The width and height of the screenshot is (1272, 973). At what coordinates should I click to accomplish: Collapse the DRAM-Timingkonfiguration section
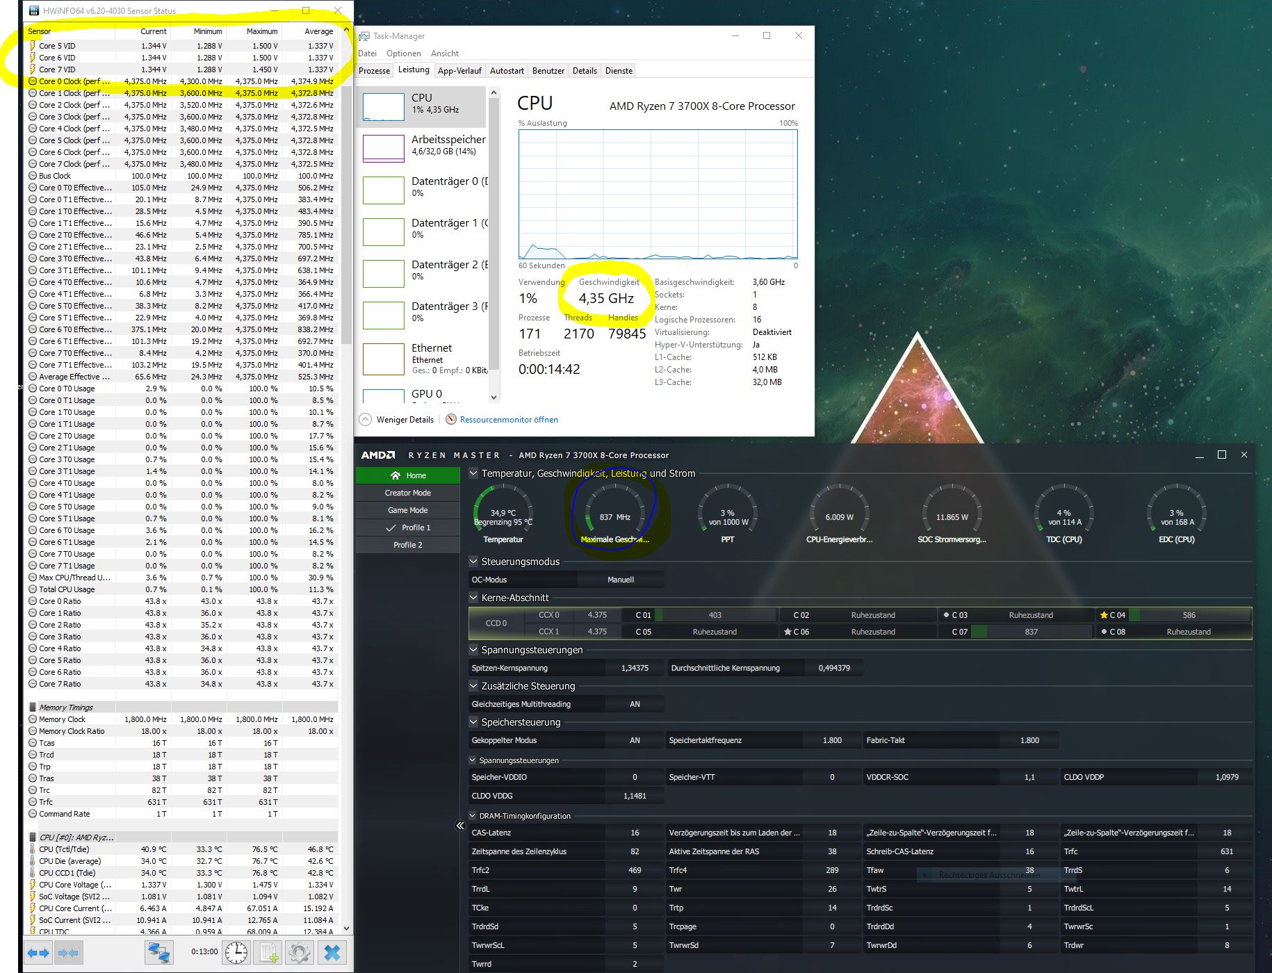point(473,816)
